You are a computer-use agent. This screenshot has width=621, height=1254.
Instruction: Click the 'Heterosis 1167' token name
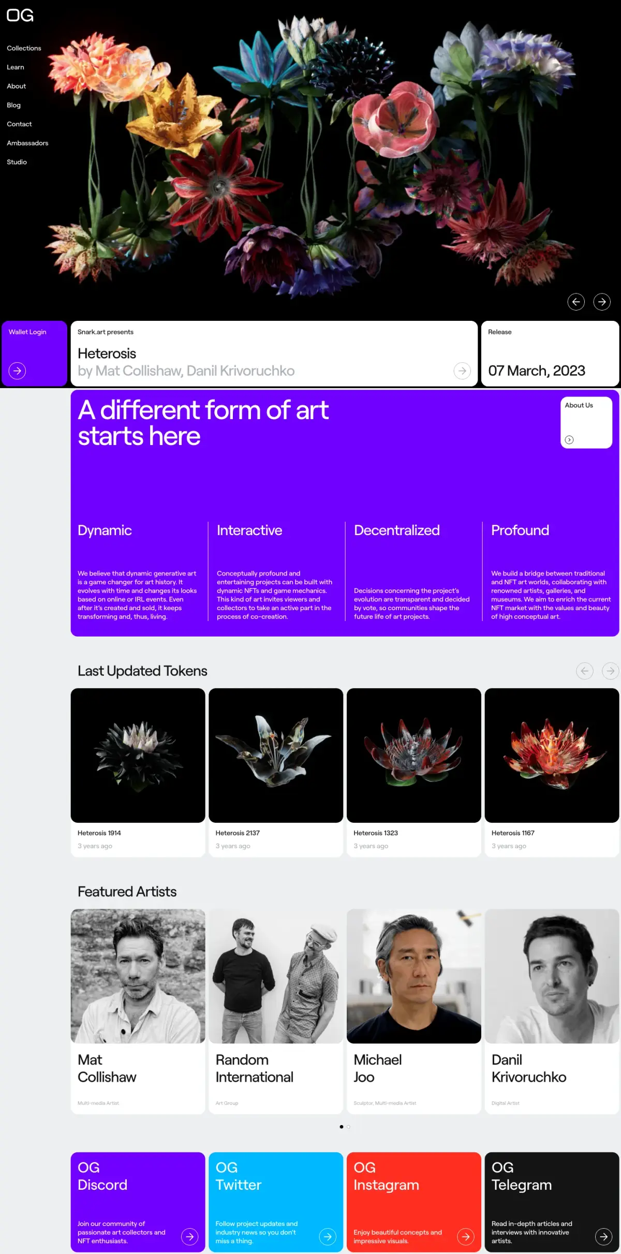[513, 833]
